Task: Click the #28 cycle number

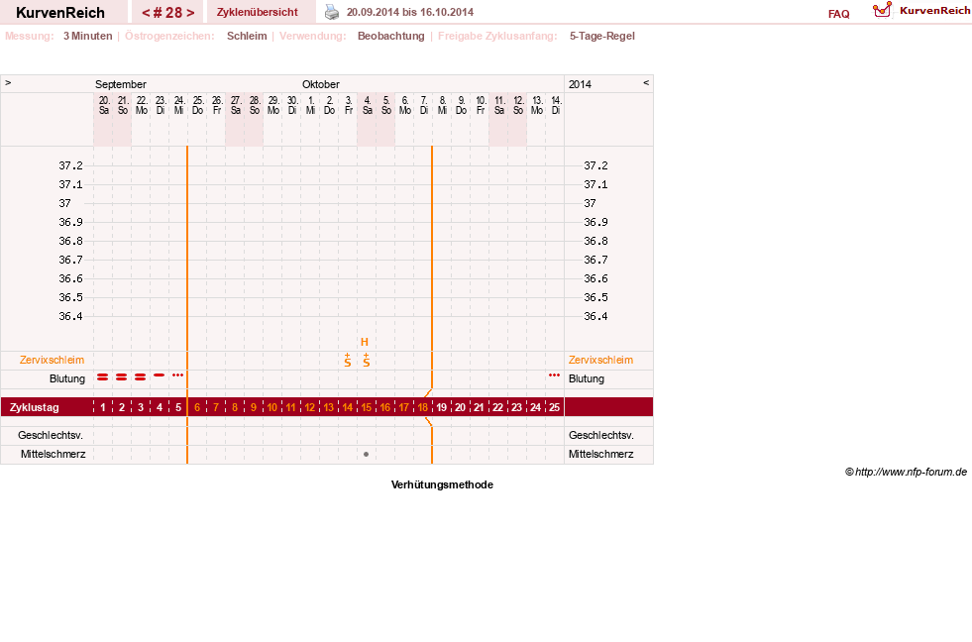Action: tap(168, 13)
